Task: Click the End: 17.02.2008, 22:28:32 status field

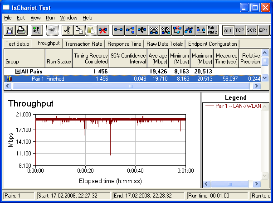Action: (x=148, y=196)
